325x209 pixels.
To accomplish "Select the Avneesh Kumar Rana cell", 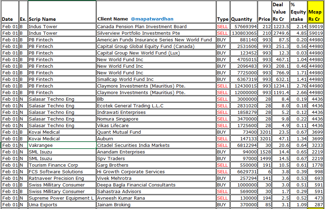I will 156,198.
